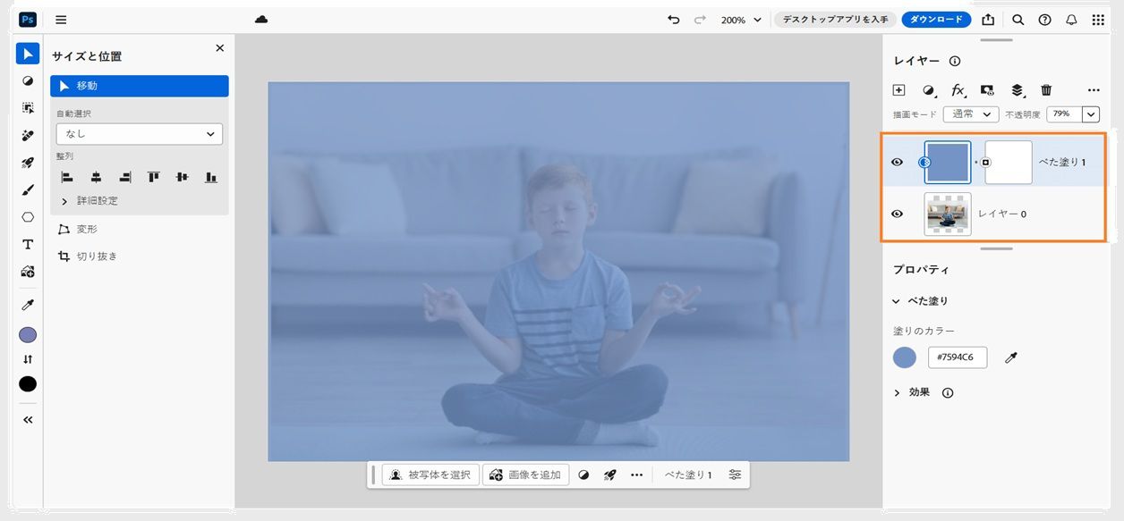Click the group layers stack icon

pos(1018,90)
